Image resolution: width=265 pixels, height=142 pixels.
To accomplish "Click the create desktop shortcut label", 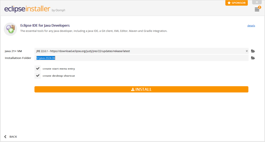I will point(59,76).
